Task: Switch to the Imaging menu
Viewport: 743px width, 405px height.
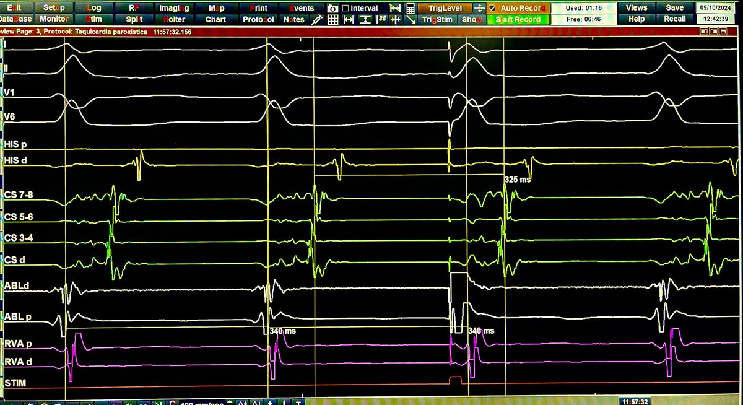Action: coord(174,7)
